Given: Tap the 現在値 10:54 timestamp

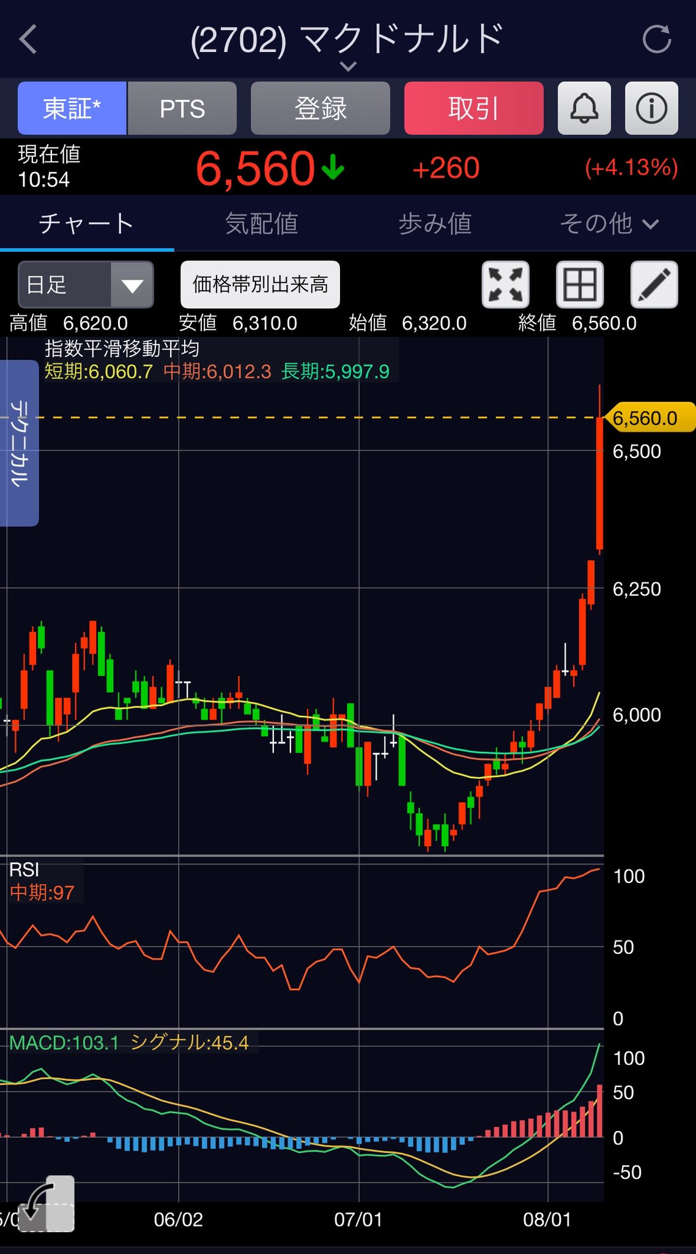Looking at the screenshot, I should (49, 167).
